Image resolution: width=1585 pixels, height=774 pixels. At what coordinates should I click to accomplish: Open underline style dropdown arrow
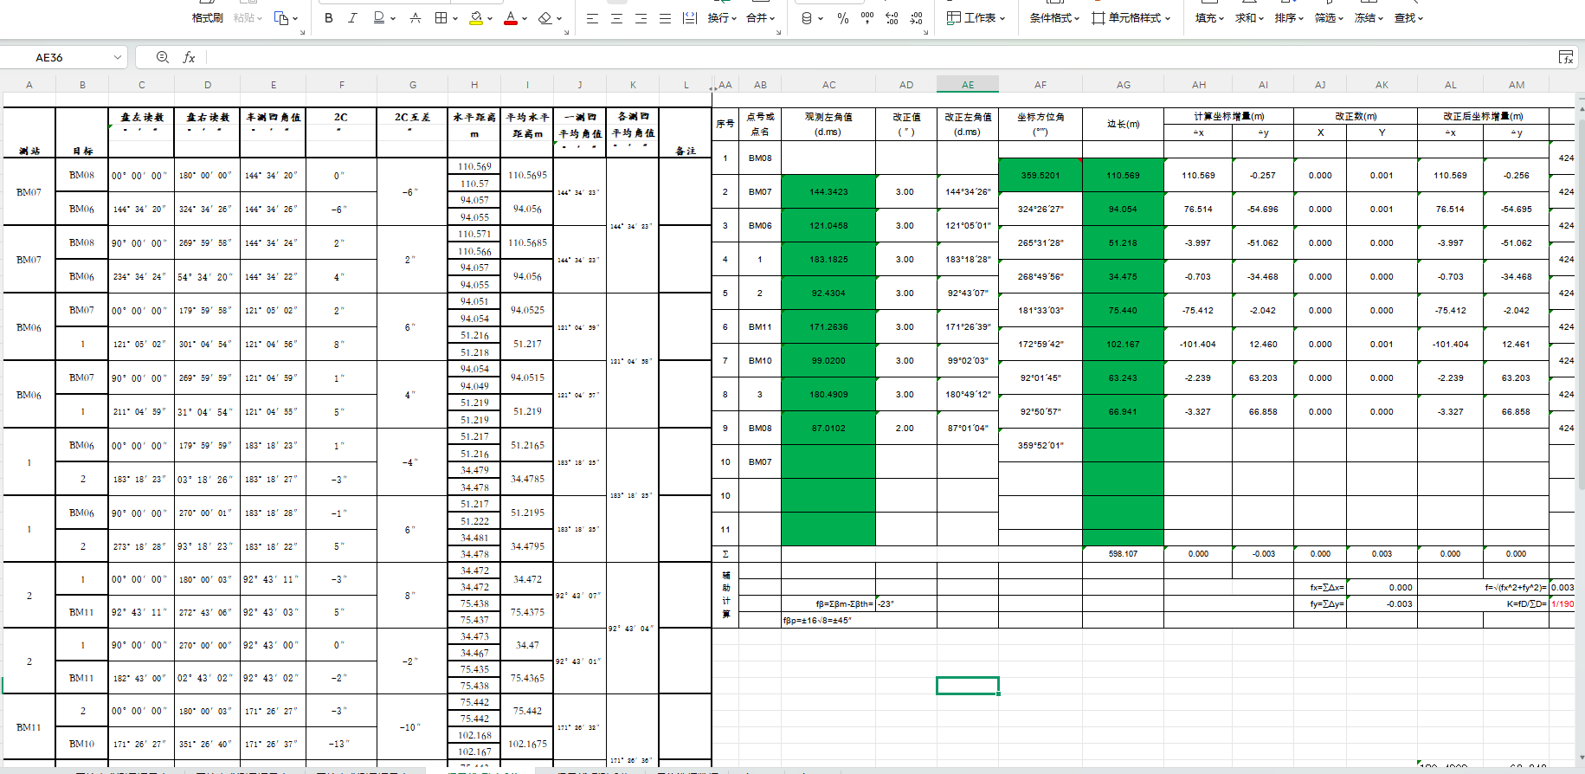pyautogui.click(x=393, y=18)
